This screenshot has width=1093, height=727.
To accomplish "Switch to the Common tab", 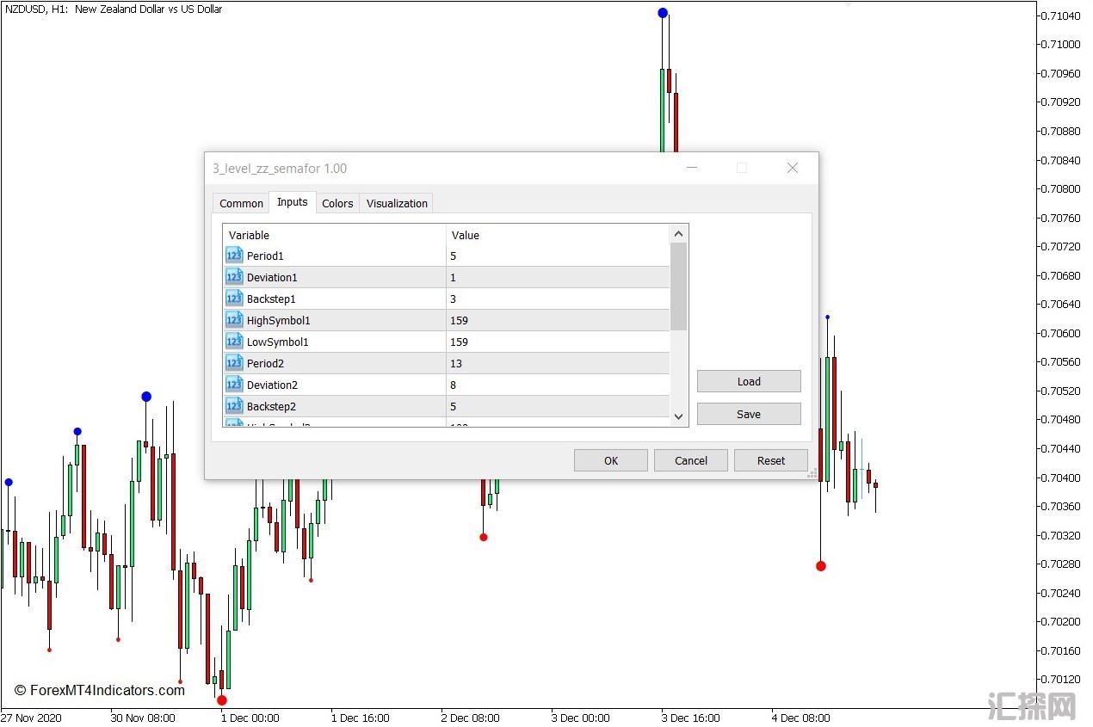I will pyautogui.click(x=241, y=203).
